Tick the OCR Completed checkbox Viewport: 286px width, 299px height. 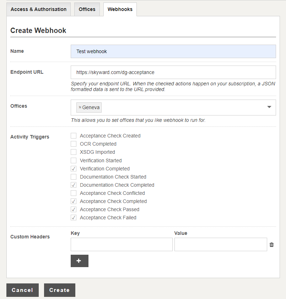(74, 144)
